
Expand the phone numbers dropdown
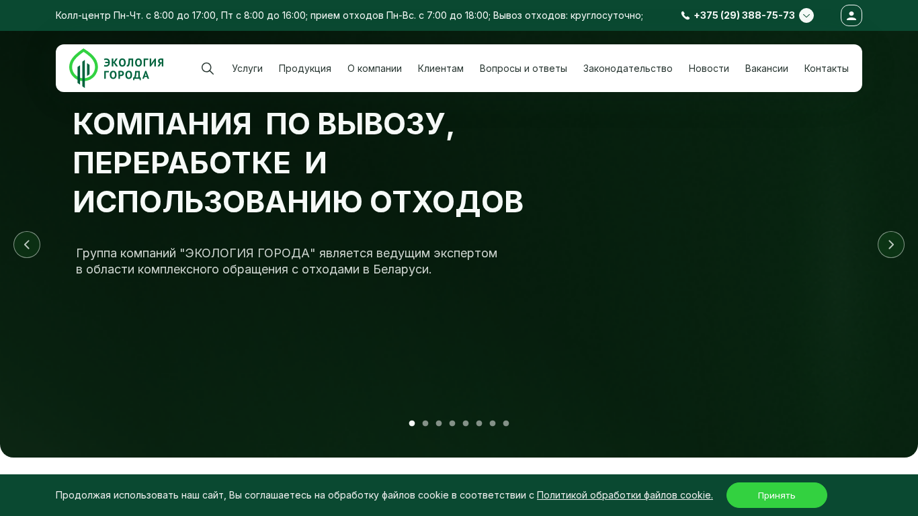806,15
